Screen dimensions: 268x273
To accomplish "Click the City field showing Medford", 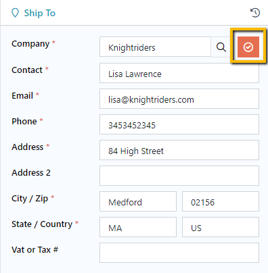I will (x=138, y=201).
